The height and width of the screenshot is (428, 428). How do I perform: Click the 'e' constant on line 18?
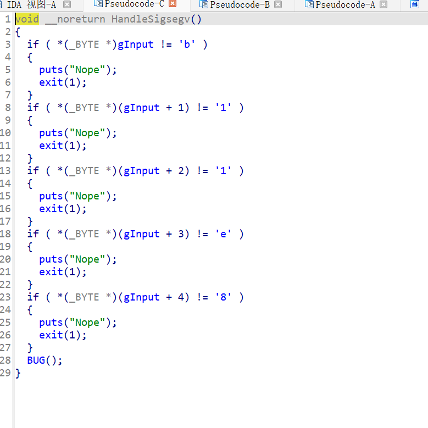pos(223,234)
